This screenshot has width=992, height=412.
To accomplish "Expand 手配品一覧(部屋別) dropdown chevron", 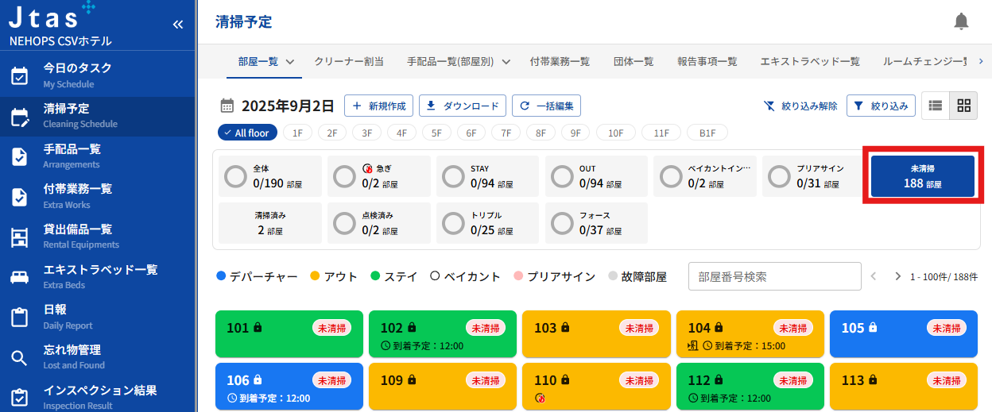I will pyautogui.click(x=506, y=61).
